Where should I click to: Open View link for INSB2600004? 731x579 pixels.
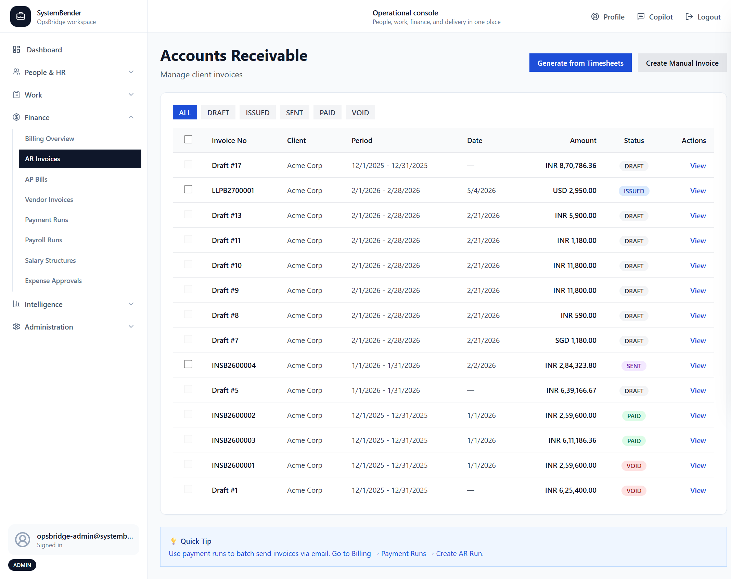[x=698, y=365]
